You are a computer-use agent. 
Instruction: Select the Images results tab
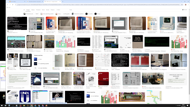pos(28,10)
